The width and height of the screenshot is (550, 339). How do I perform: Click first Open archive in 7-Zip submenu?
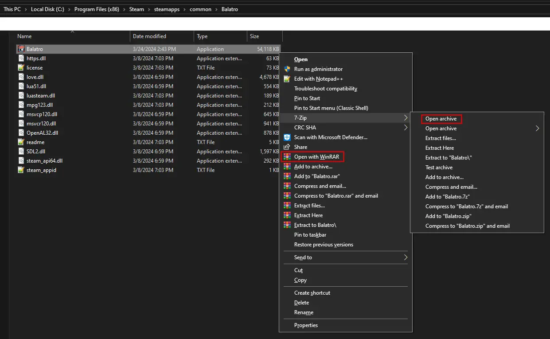coord(441,119)
